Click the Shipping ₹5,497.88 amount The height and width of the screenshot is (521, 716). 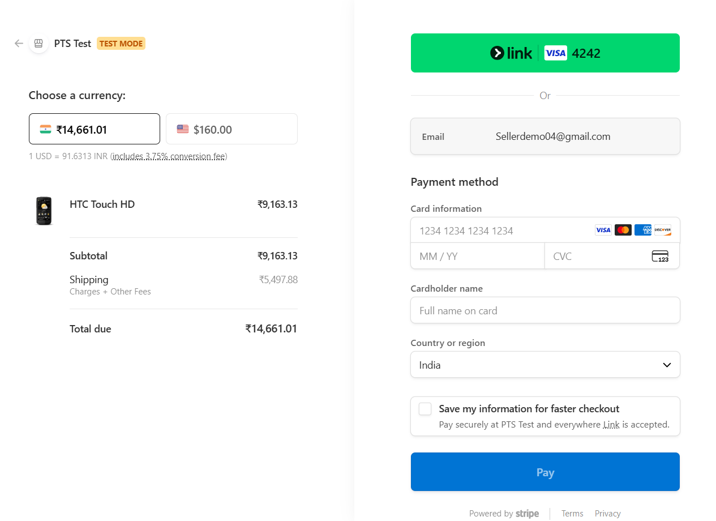click(278, 280)
